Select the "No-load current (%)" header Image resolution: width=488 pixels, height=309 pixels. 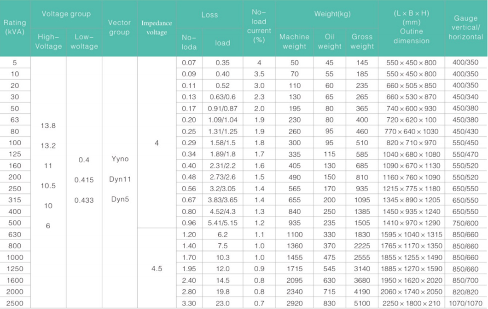click(259, 26)
